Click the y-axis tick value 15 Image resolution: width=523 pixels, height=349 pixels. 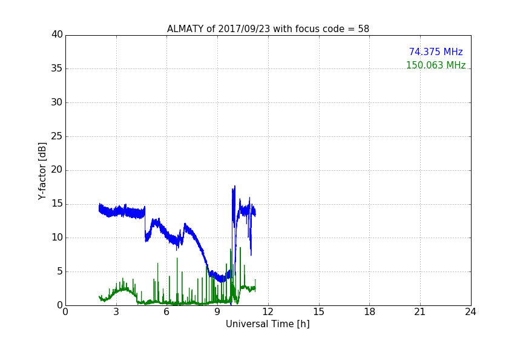point(57,204)
